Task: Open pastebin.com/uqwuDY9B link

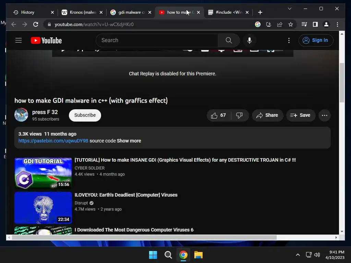Action: click(x=53, y=141)
